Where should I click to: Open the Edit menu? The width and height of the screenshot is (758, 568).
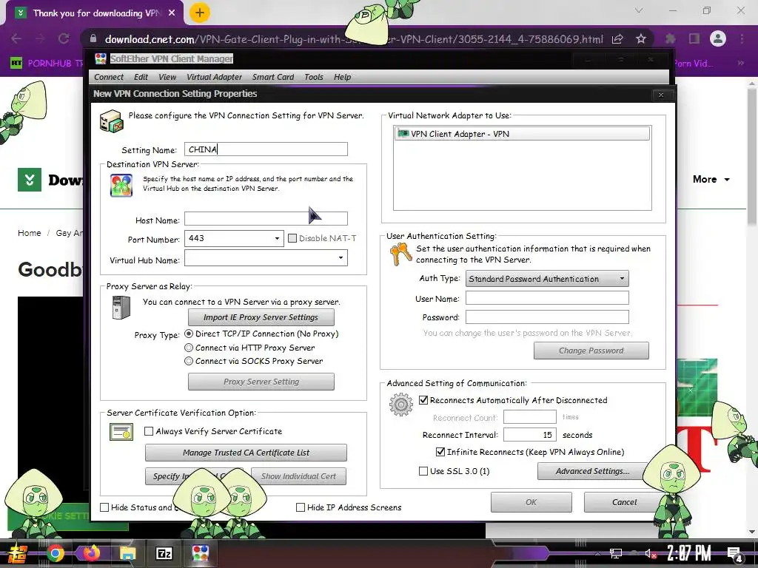pos(141,77)
